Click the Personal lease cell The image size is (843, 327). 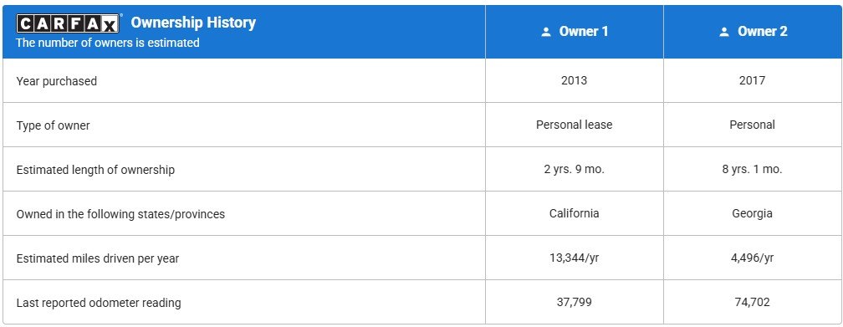(575, 125)
